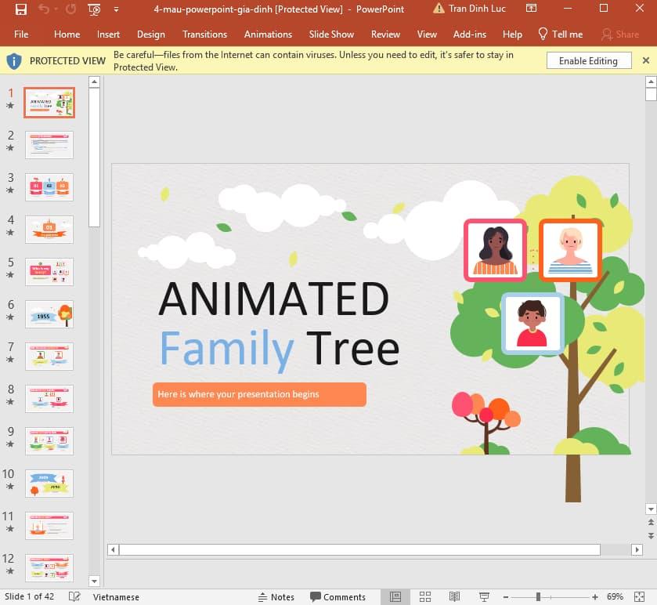Click the Undo icon
The height and width of the screenshot is (605, 657).
coord(45,9)
